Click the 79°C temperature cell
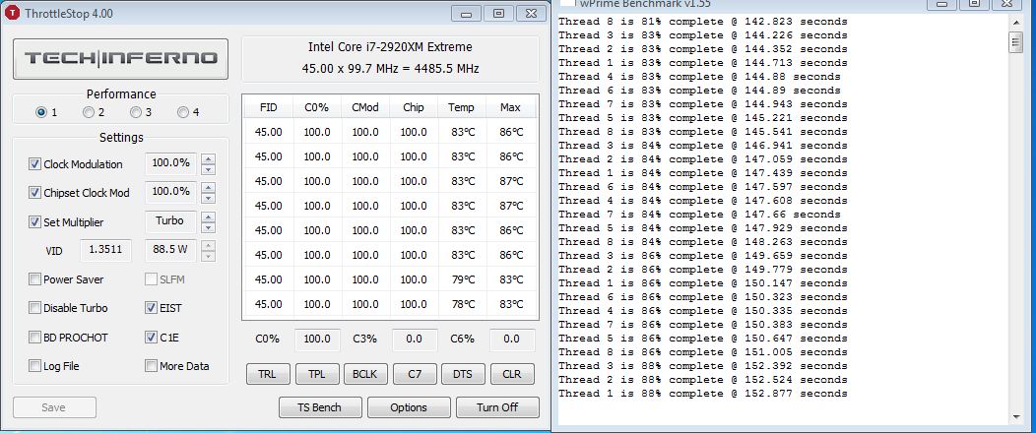The height and width of the screenshot is (433, 1036). tap(462, 279)
